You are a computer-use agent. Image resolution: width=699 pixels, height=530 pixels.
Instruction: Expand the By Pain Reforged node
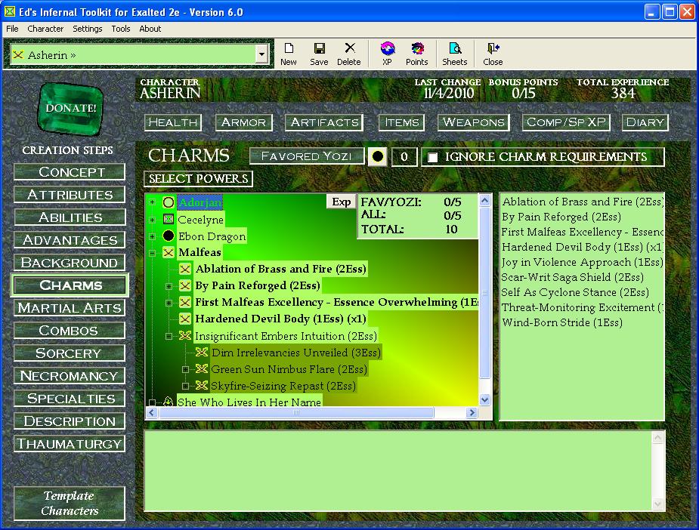click(169, 286)
